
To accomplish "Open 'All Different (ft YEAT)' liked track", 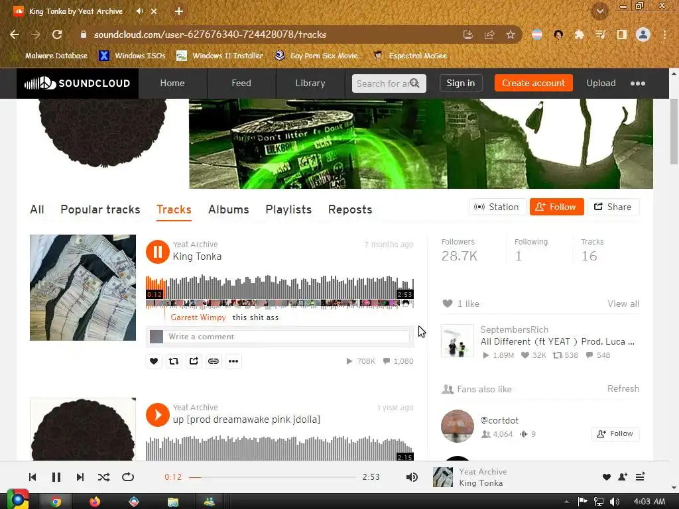I will tap(557, 341).
